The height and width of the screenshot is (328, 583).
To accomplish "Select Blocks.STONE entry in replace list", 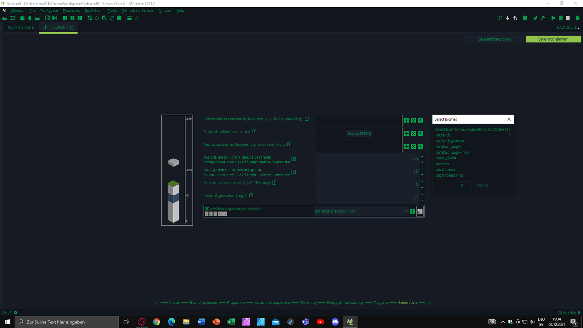I will pos(359,133).
